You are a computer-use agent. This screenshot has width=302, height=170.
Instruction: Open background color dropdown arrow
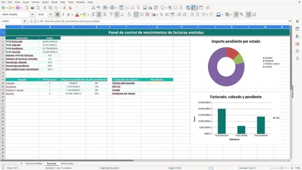click(88, 15)
